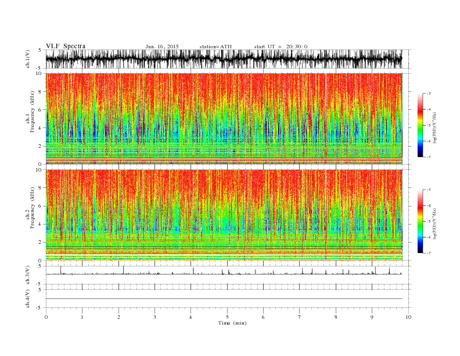Click the "-3" tick on ch.1 color bar

[429, 94]
